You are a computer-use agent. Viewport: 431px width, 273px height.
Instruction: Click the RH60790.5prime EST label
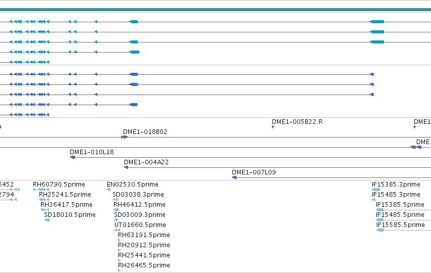59,185
